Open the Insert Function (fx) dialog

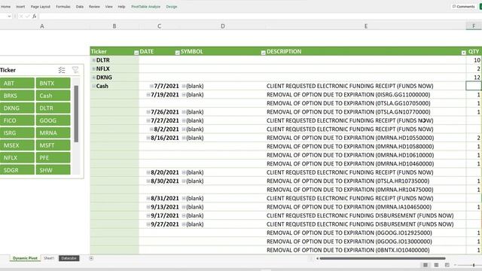point(35,17)
